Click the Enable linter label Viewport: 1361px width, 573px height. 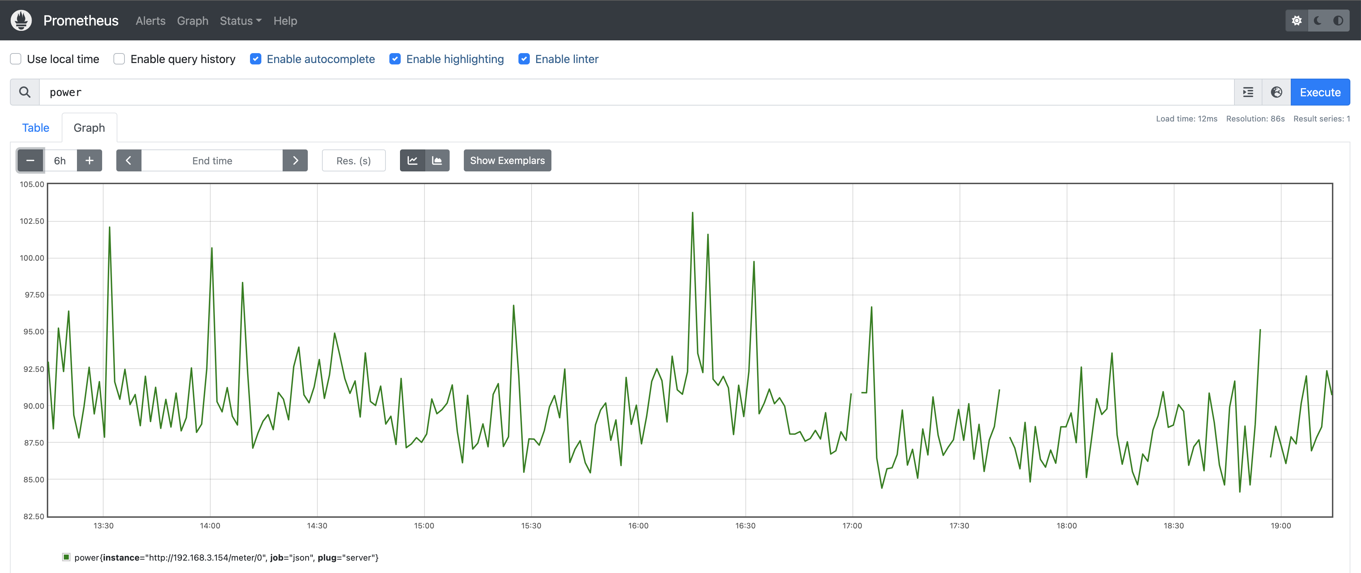(x=567, y=59)
